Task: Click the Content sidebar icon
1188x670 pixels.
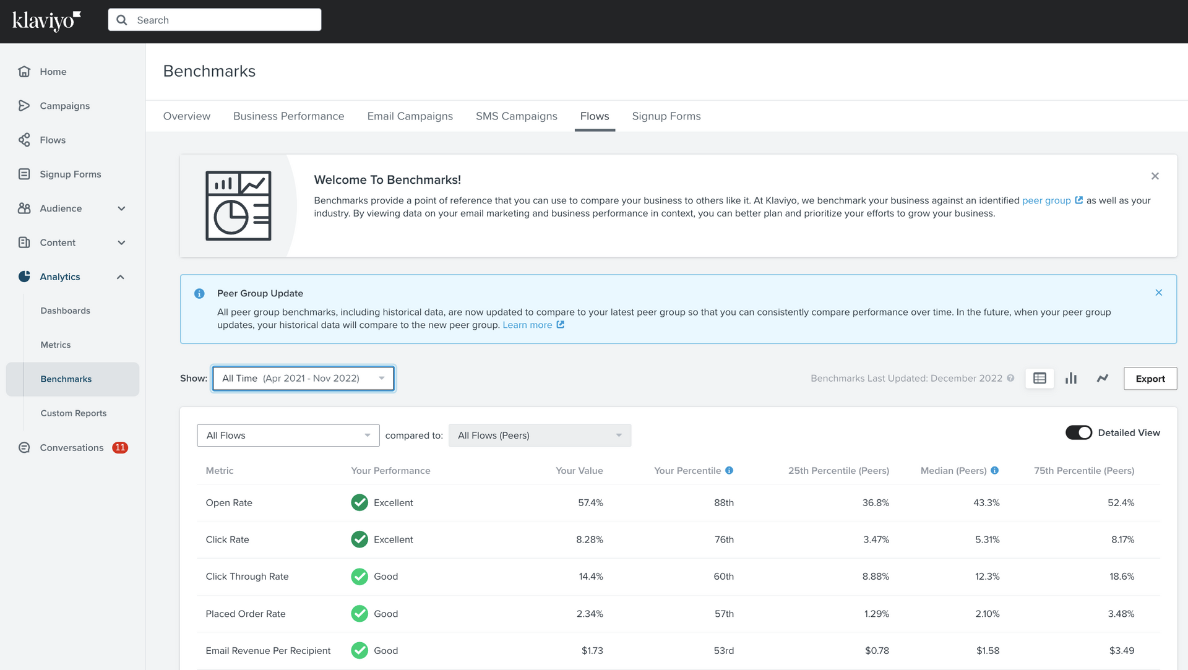Action: (x=24, y=243)
